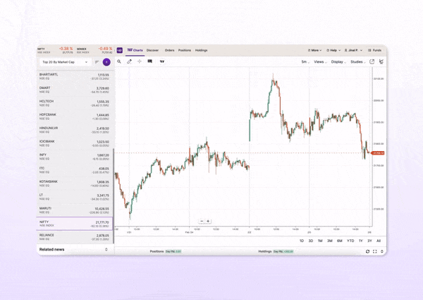The height and width of the screenshot is (300, 423).
Task: Open the 5m interval dropdown
Action: 305,61
